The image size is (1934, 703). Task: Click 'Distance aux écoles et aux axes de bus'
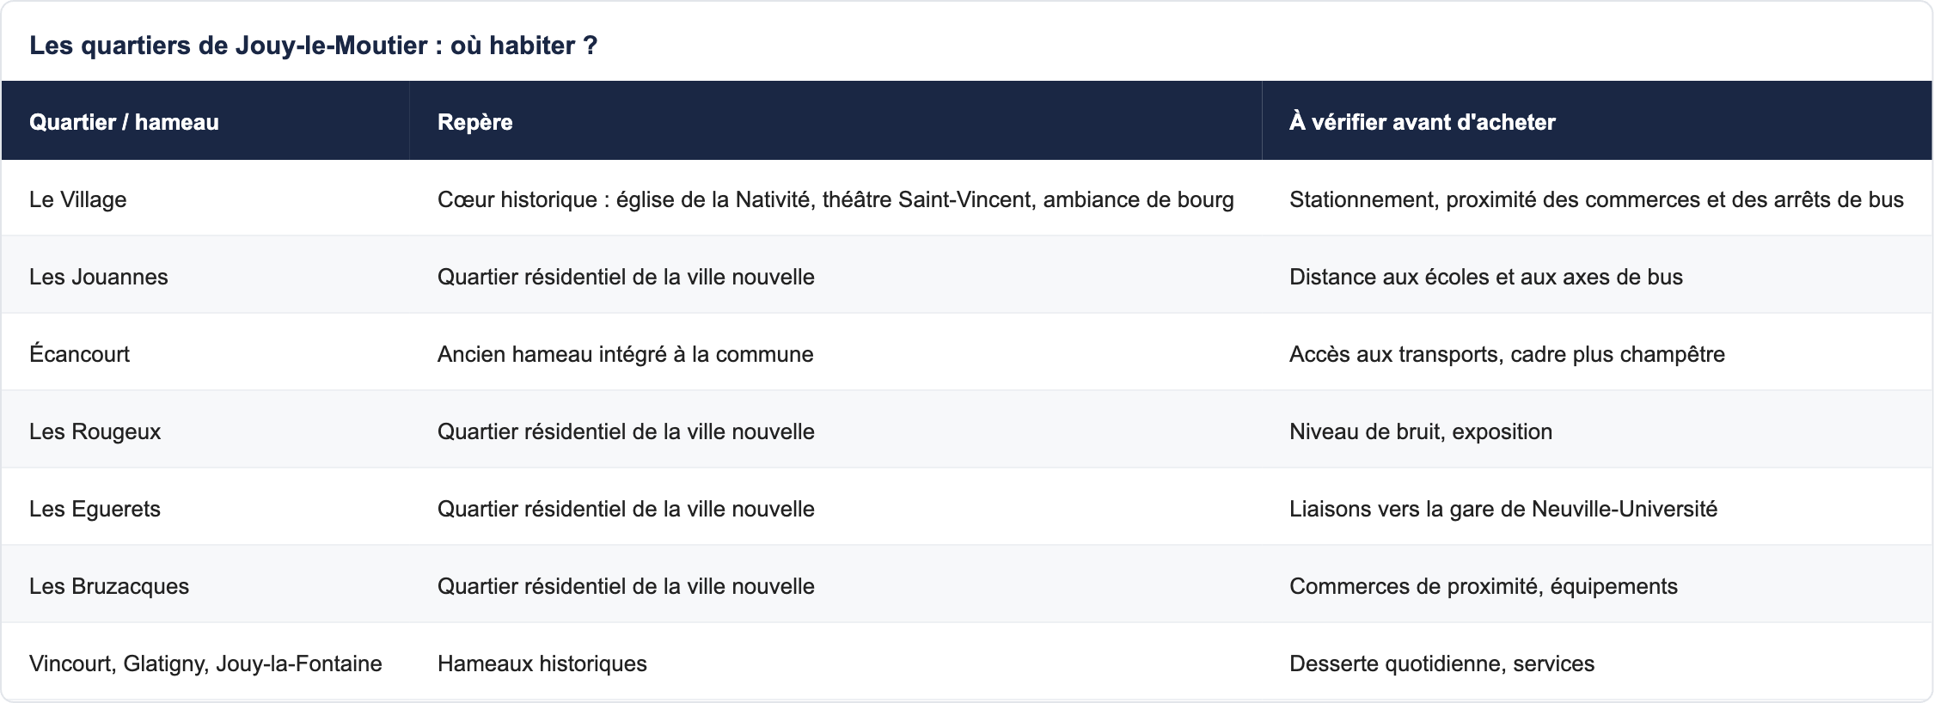click(x=1485, y=277)
